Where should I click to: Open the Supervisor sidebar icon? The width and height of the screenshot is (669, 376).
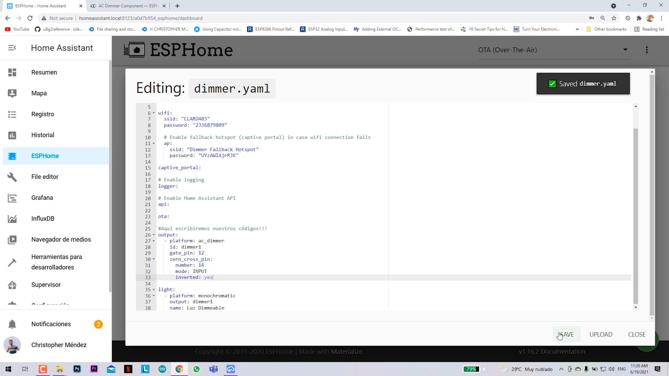tap(12, 285)
